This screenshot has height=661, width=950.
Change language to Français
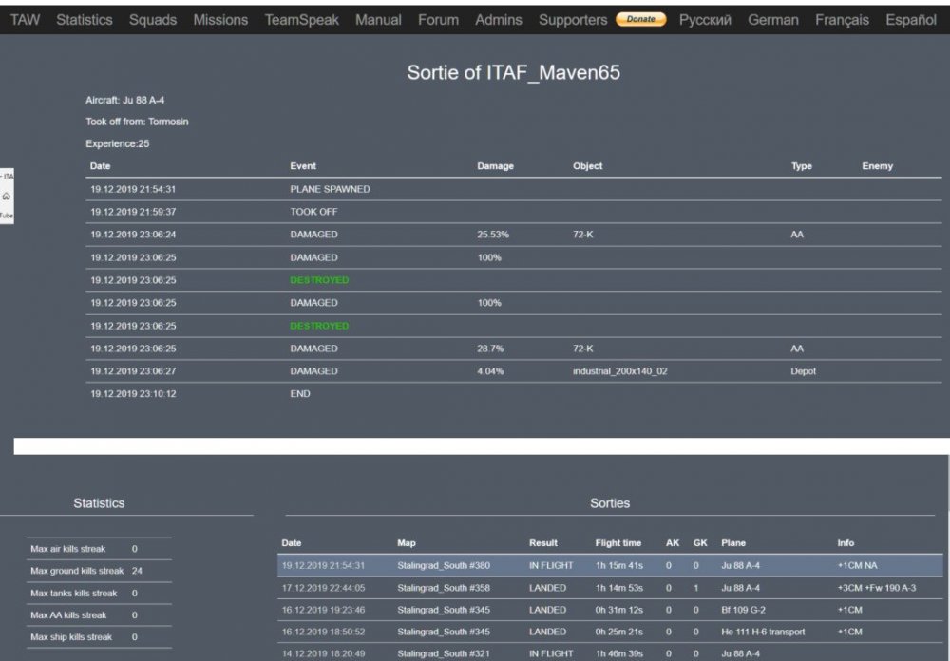pos(842,20)
